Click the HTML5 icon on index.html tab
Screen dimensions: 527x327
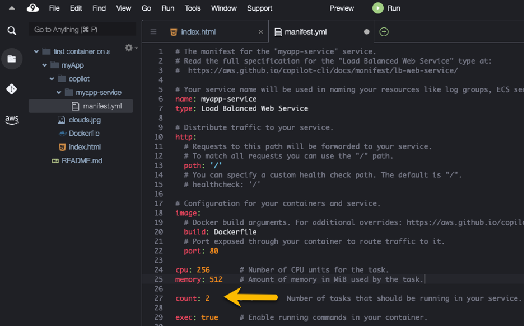[x=174, y=32]
